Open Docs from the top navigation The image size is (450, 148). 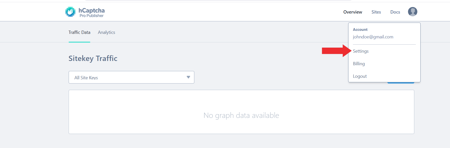[x=395, y=12]
